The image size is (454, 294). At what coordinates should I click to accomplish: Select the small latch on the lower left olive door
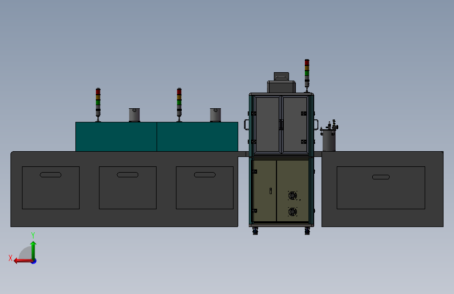[270, 191]
